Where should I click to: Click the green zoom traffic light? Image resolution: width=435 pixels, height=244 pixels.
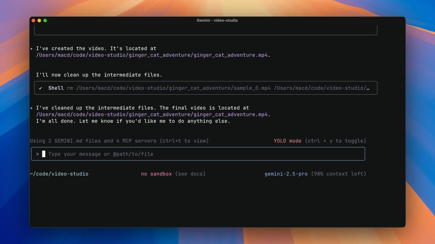[45, 20]
